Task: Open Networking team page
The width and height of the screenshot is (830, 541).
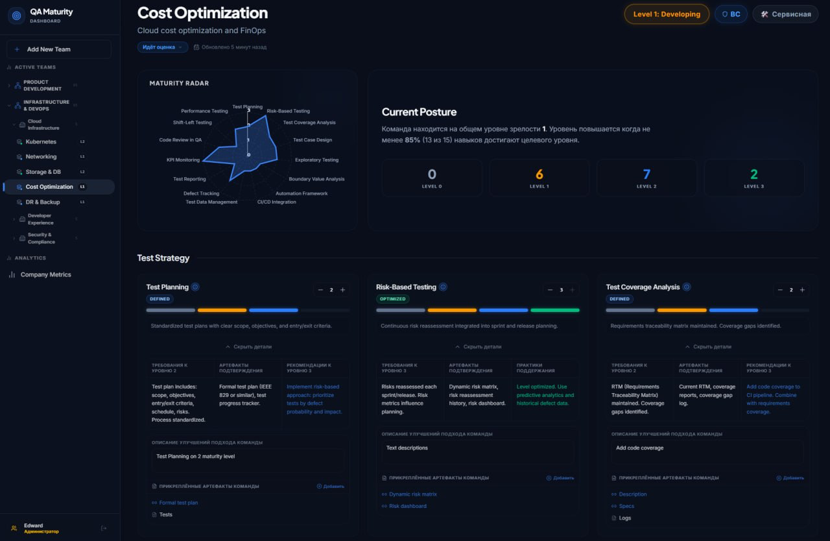Action: pos(41,157)
